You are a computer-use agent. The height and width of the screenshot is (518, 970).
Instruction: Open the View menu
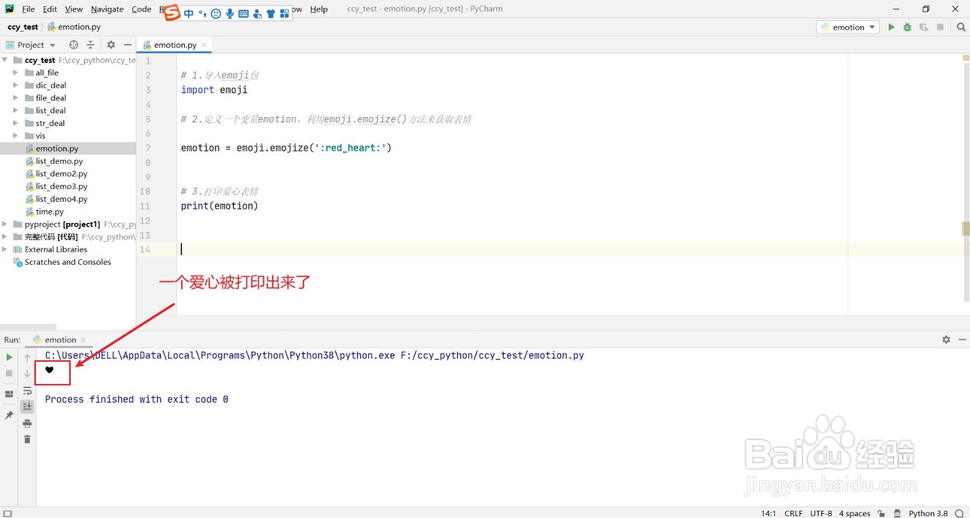pos(73,9)
